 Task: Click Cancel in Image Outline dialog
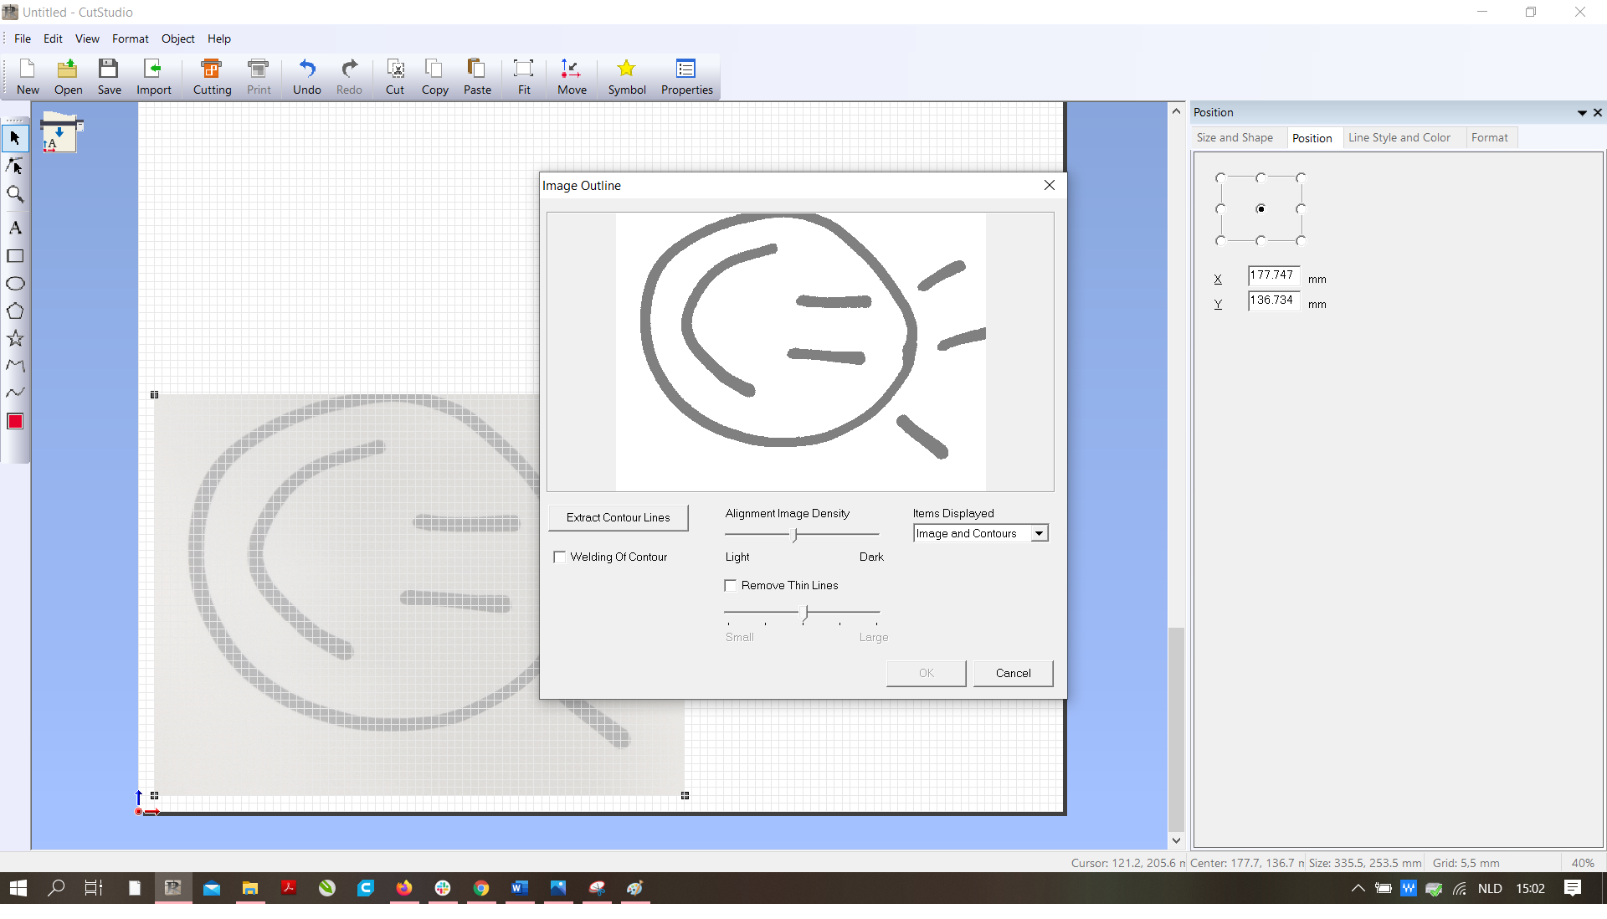1013,674
